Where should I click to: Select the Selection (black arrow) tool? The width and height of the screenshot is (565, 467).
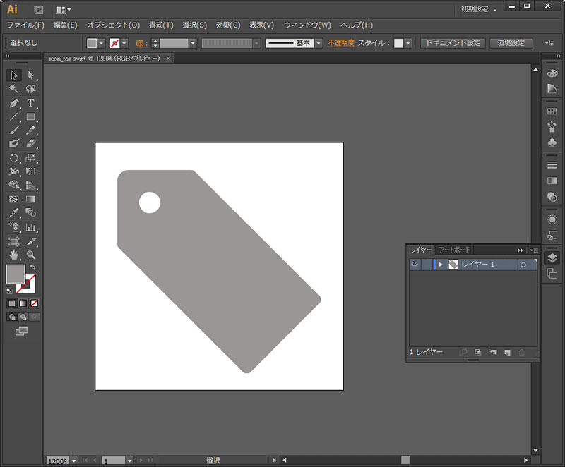point(13,75)
